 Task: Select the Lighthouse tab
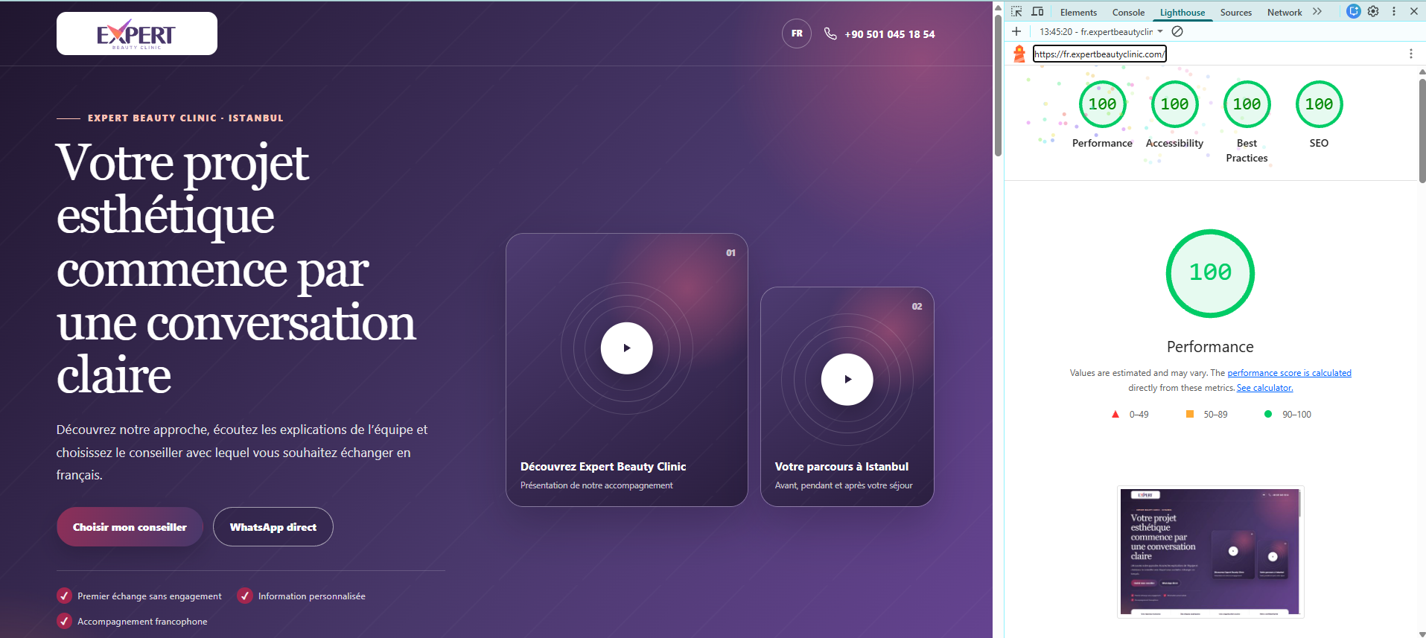coord(1183,13)
